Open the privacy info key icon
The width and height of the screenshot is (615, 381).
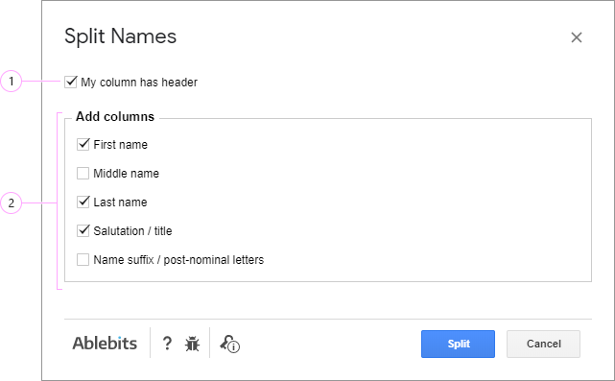click(230, 344)
